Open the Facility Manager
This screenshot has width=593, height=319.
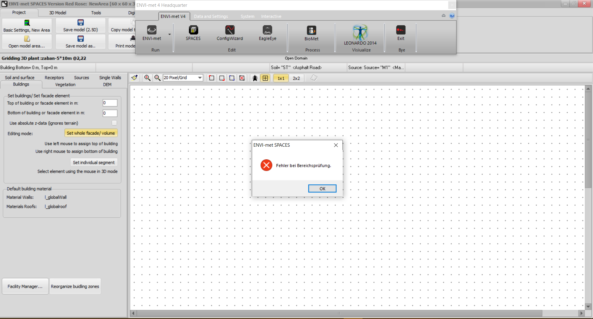click(25, 286)
